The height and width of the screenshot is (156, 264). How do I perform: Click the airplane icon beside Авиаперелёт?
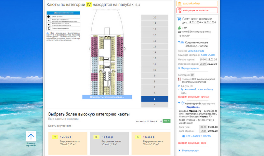[183, 103]
